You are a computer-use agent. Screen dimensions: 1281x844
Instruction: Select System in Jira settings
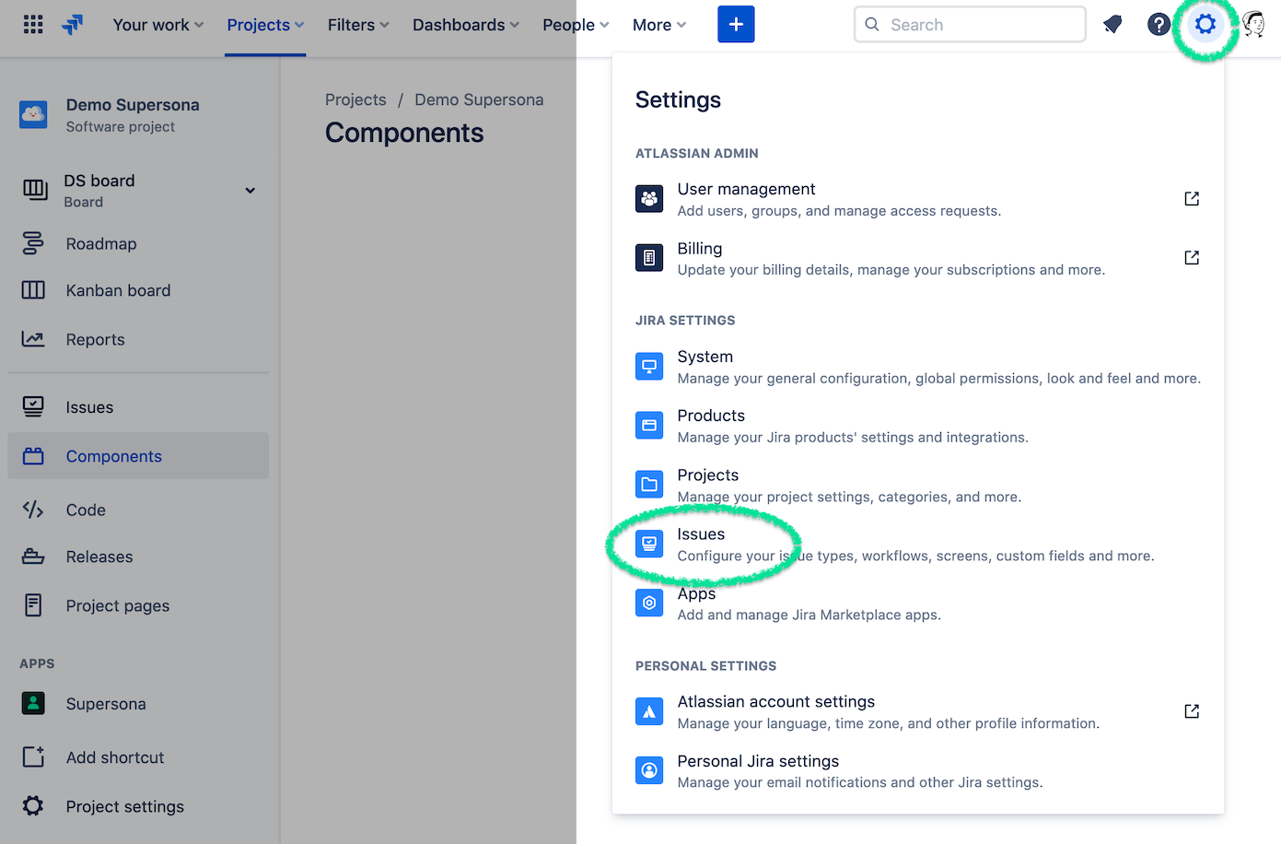(x=705, y=358)
